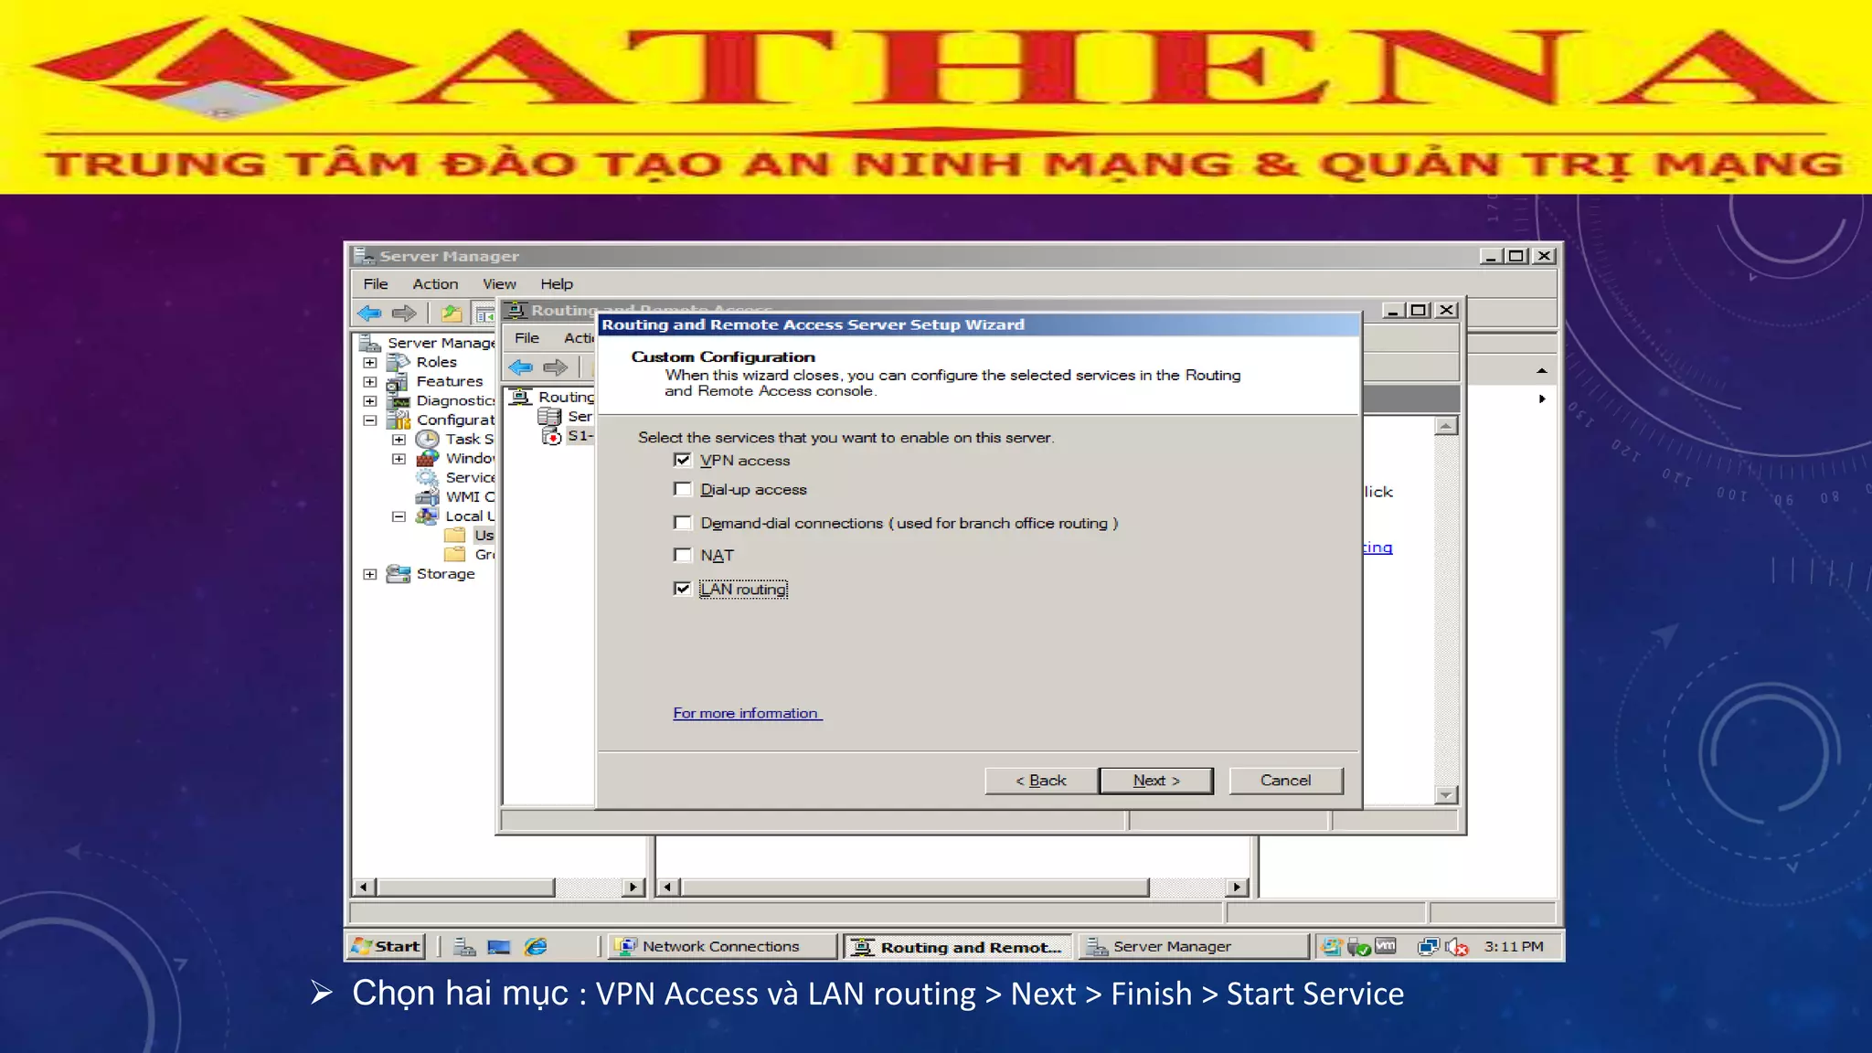1872x1053 pixels.
Task: Click middle pane horizontal scrollbar right arrow
Action: pos(1237,887)
